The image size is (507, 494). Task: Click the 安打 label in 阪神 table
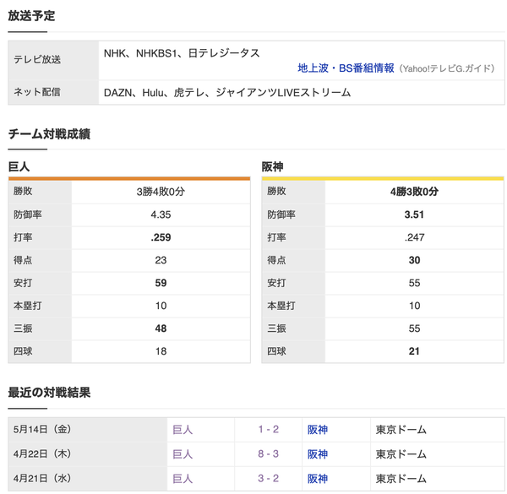point(276,283)
